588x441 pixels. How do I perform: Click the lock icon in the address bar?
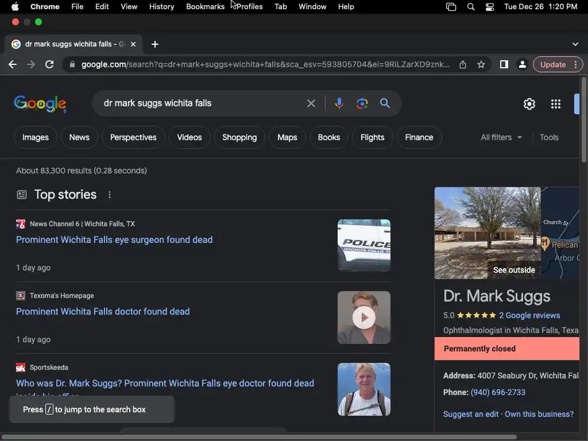[x=72, y=64]
